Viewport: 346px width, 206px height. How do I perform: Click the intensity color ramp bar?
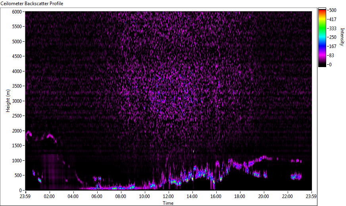pyautogui.click(x=322, y=37)
